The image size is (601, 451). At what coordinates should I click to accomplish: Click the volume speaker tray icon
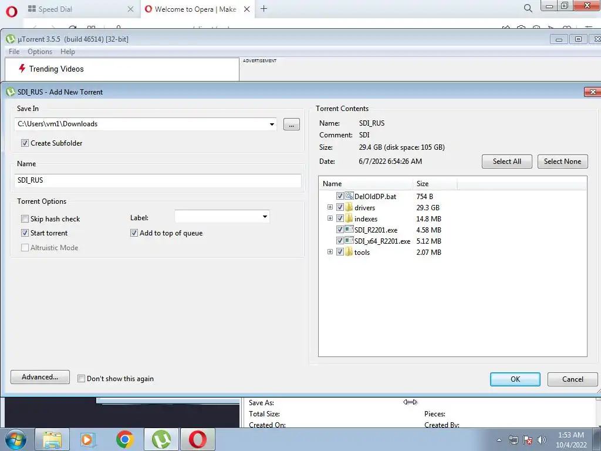[542, 440]
